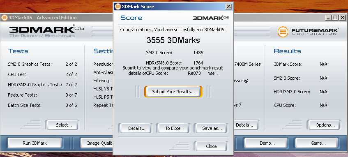348x157 pixels.
Task: Click HDR/SM3.0 Graphics Tests row in Tests
Action: tap(42, 85)
